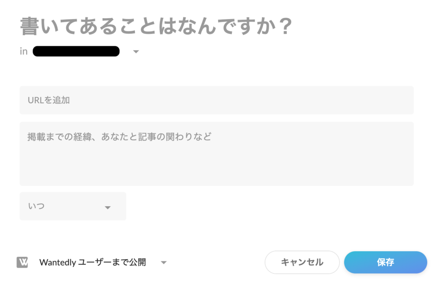This screenshot has height=283, width=434.
Task: Click the Wantedly W logo icon
Action: click(22, 262)
